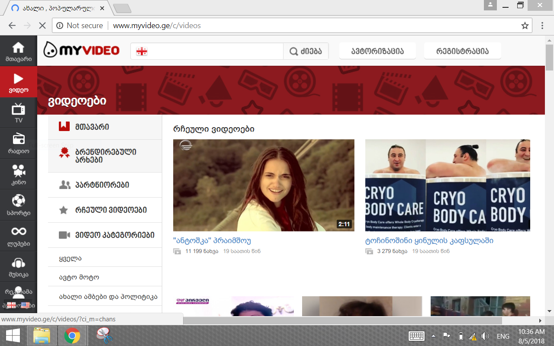Choose the ყველა category
554x346 pixels.
tap(71, 259)
